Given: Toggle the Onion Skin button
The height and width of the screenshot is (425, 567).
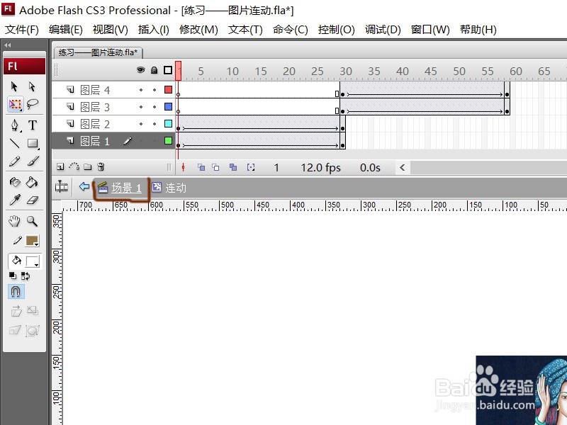Looking at the screenshot, I should [201, 167].
